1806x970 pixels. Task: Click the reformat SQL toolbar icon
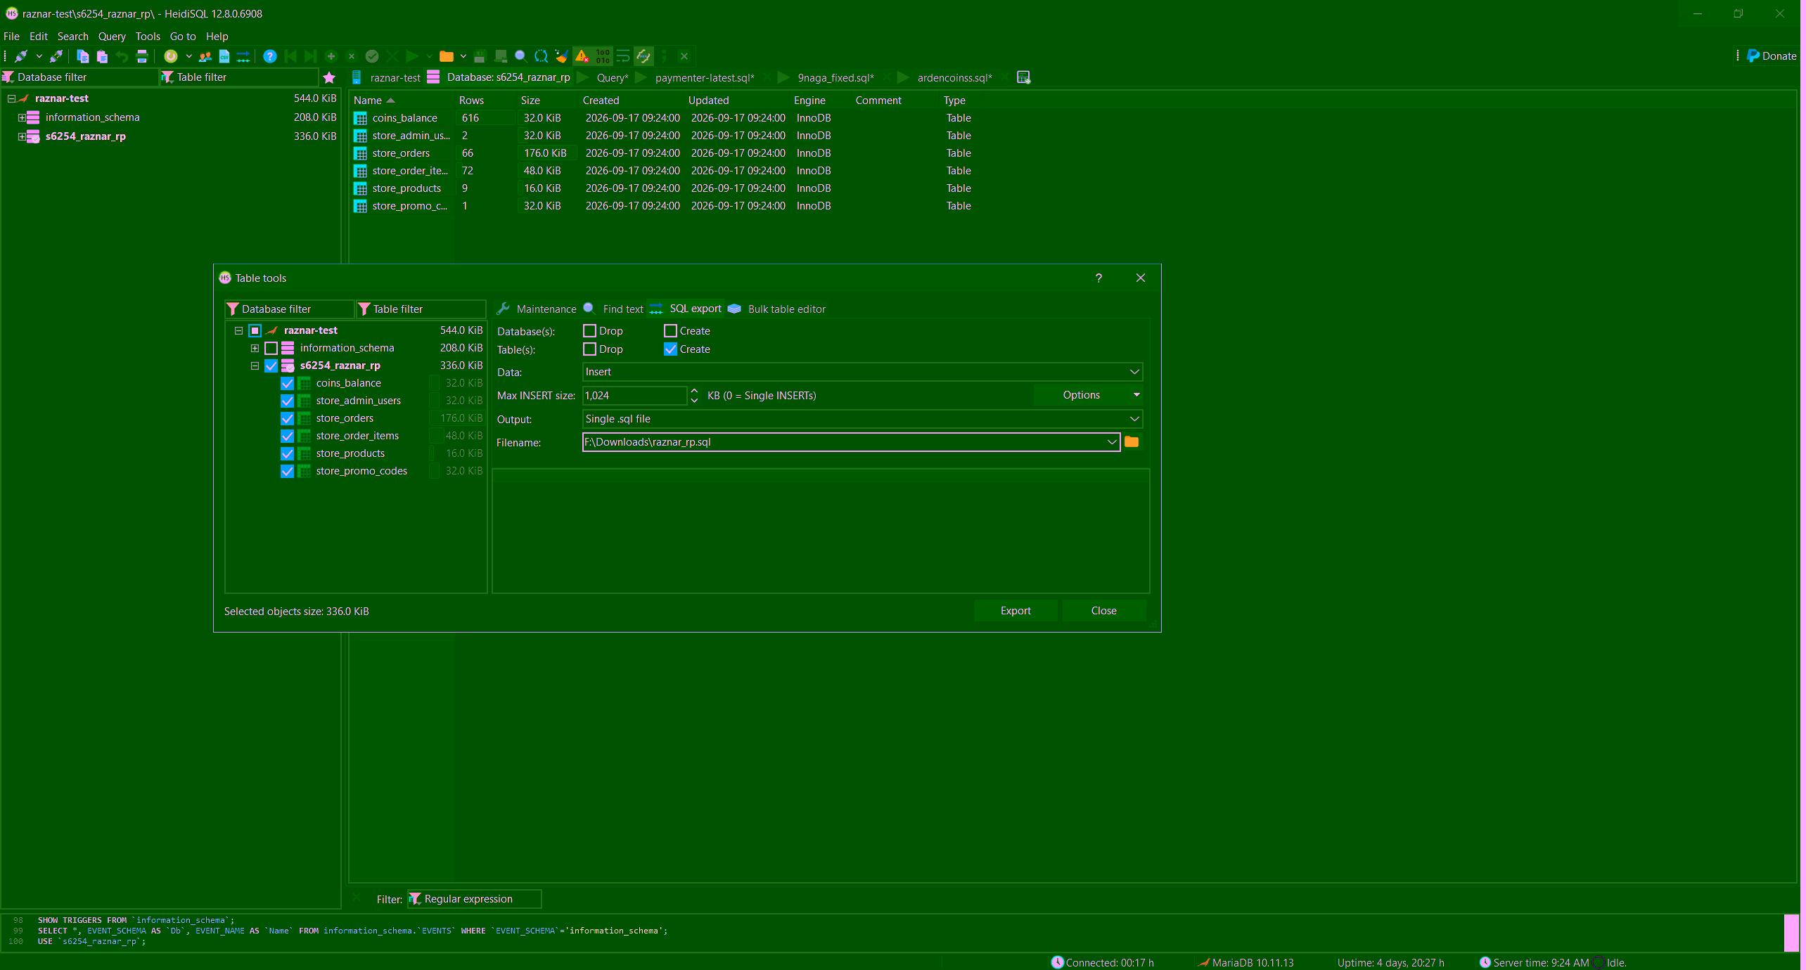tap(643, 56)
